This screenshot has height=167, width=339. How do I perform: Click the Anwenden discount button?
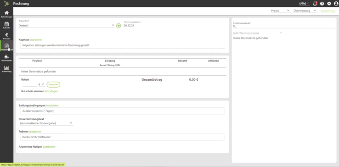(53, 85)
